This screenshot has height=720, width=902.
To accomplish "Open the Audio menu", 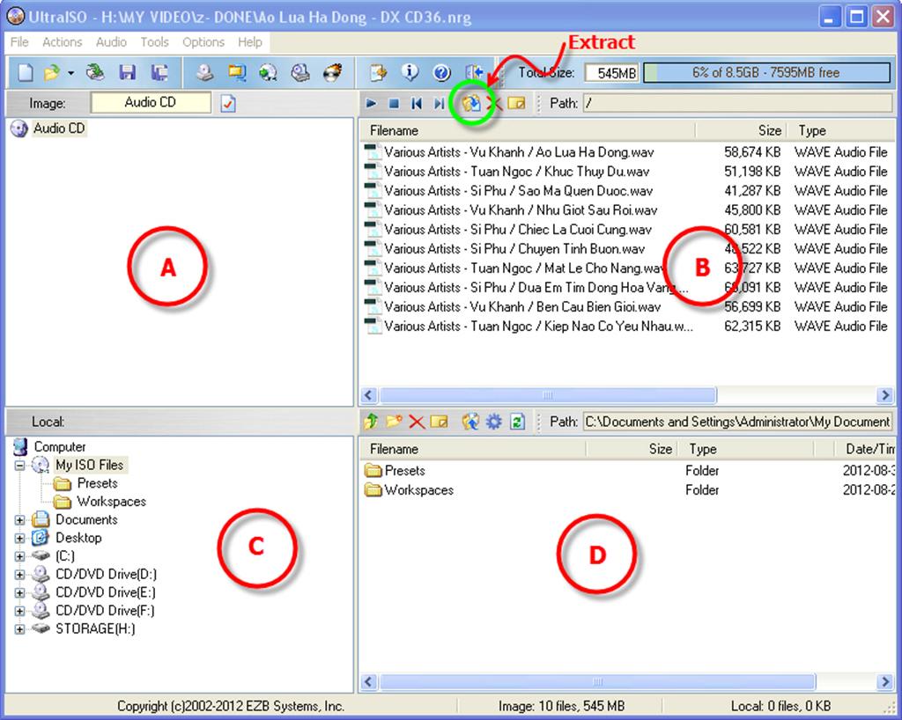I will point(111,42).
